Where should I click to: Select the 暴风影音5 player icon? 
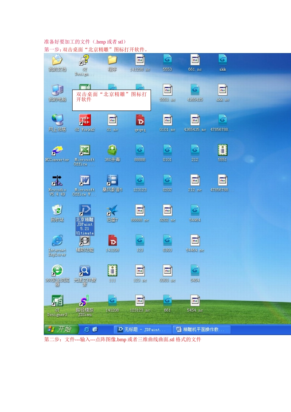click(x=112, y=183)
